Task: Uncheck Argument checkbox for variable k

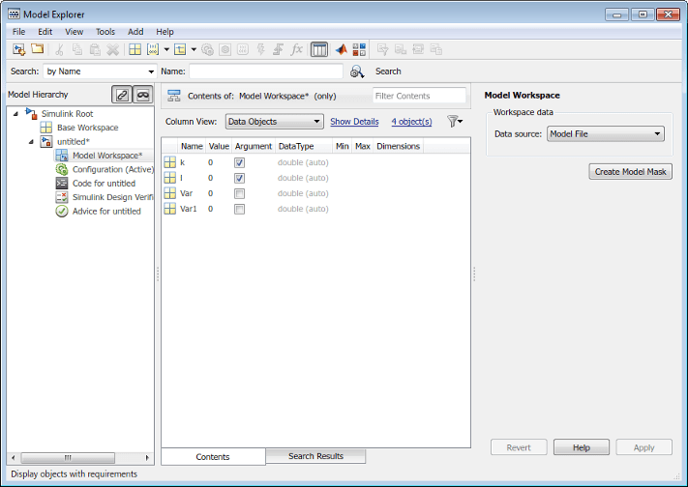Action: point(239,163)
